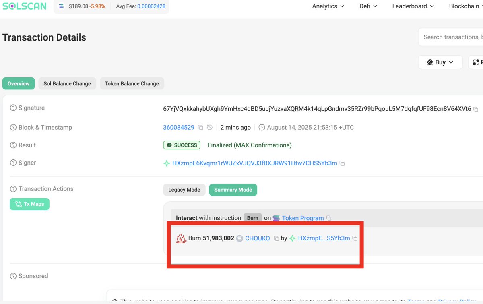Expand the Leaderboard menu

[413, 6]
